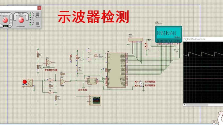This screenshot has height=125, width=223.
Task: Select the LCD1 display component
Action: (169, 34)
